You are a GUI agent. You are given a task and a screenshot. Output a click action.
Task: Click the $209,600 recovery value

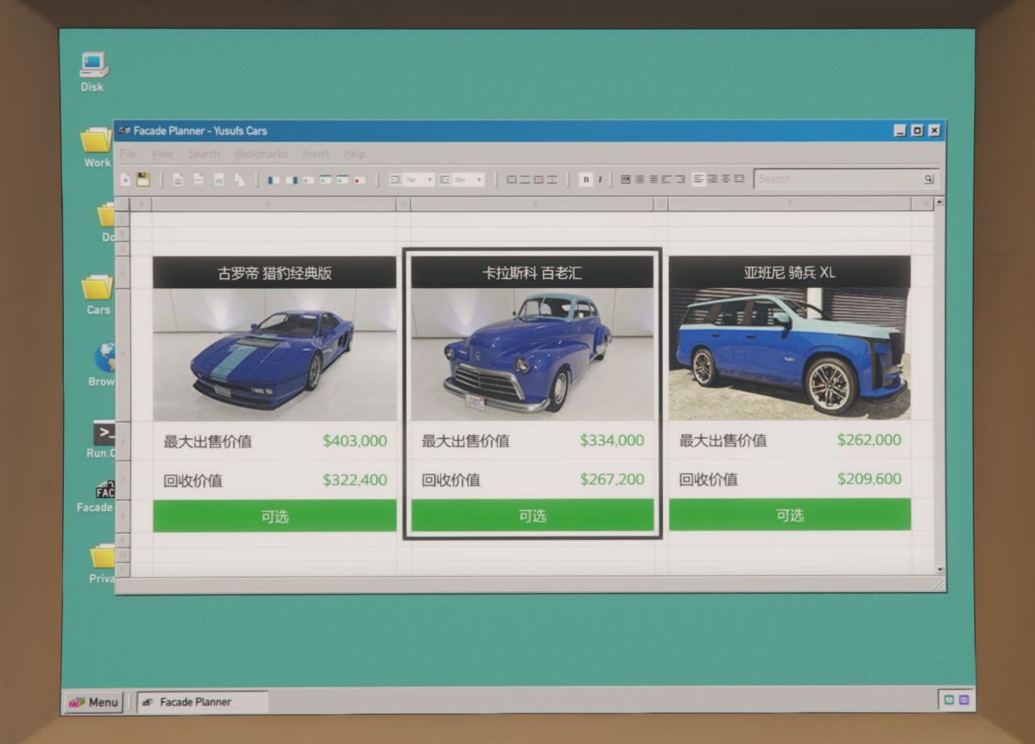[869, 478]
